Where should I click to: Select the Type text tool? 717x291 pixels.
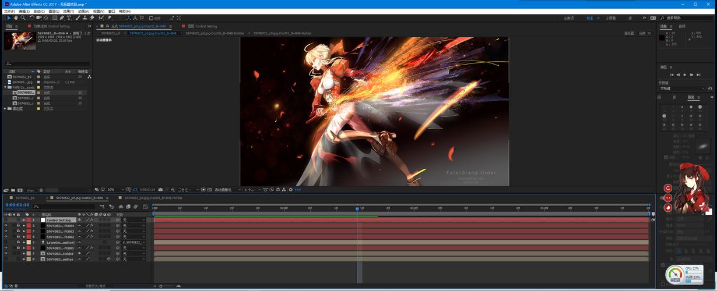[69, 18]
